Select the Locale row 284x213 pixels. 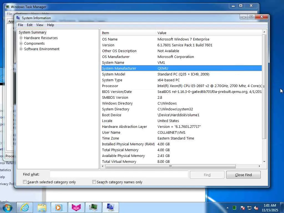coord(182,121)
